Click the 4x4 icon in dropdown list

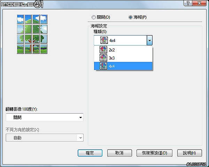103,66
